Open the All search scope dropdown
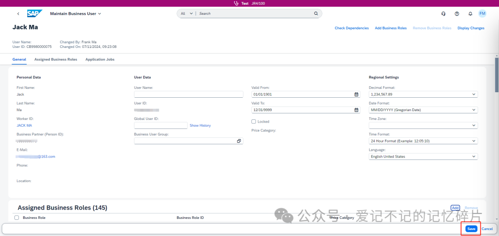The image size is (499, 236). [x=187, y=14]
